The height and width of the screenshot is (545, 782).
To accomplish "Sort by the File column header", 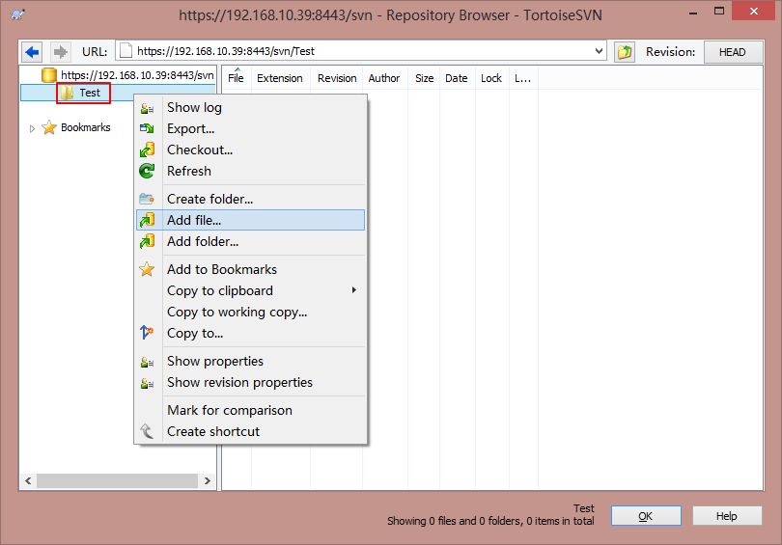I will click(x=236, y=78).
